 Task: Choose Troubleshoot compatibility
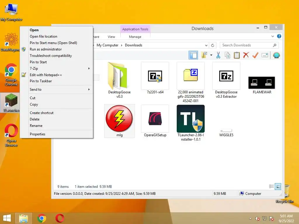[57, 56]
